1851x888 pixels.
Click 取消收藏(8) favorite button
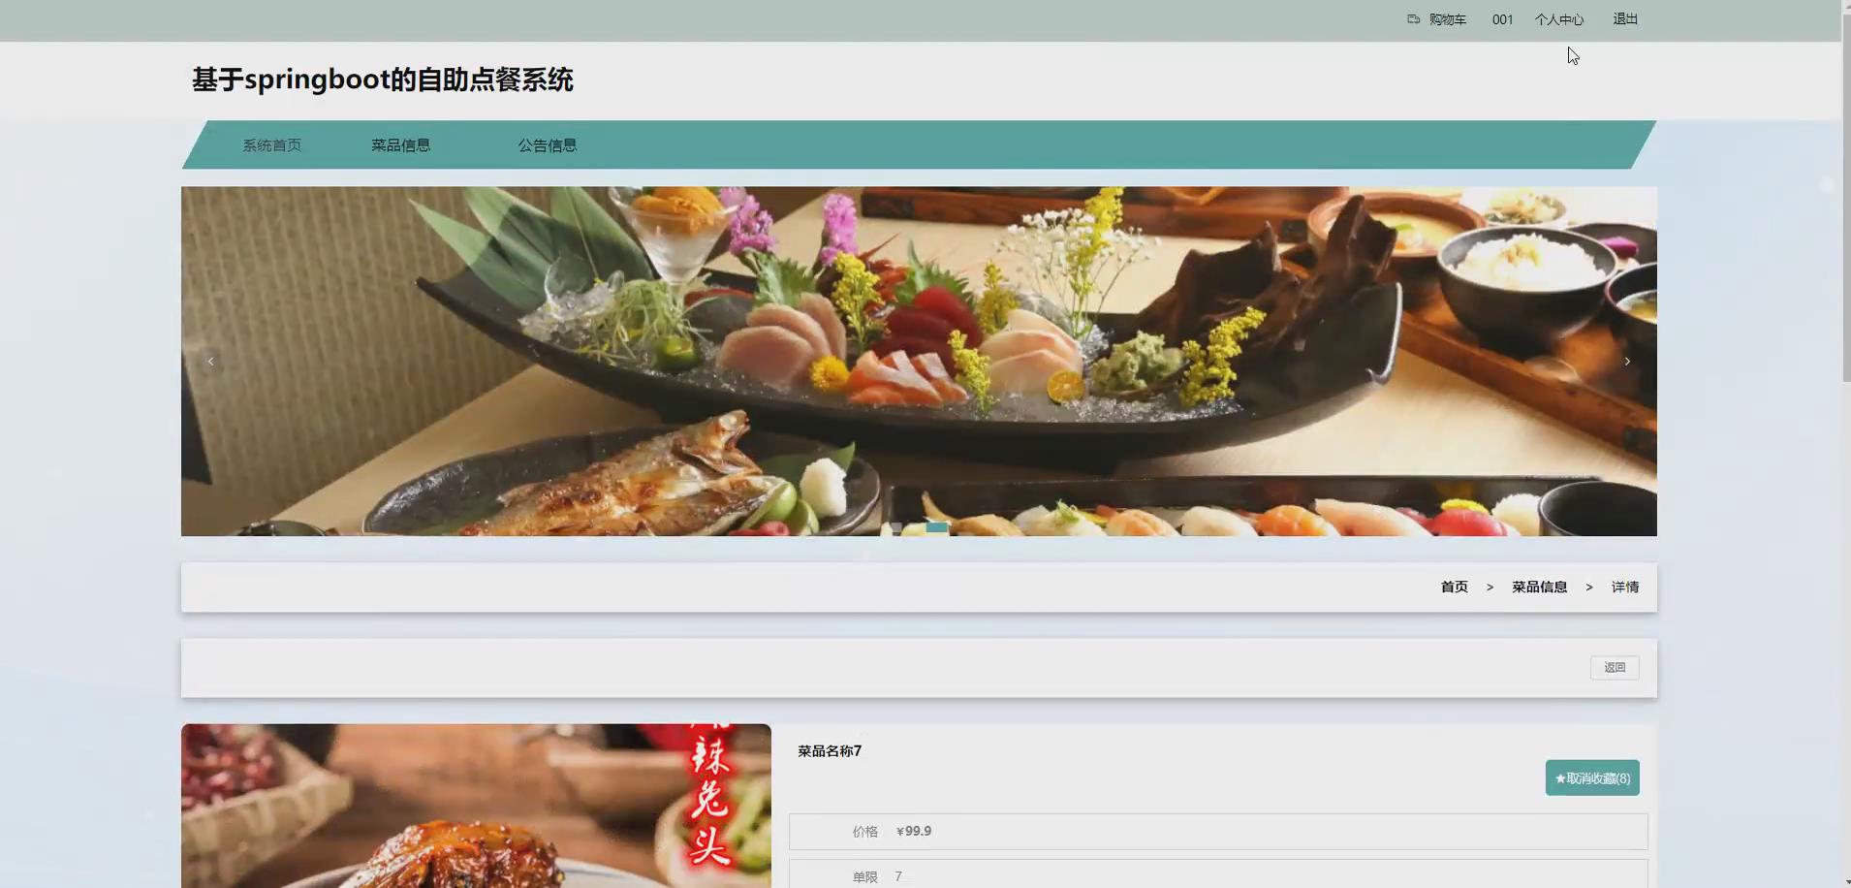pos(1592,778)
